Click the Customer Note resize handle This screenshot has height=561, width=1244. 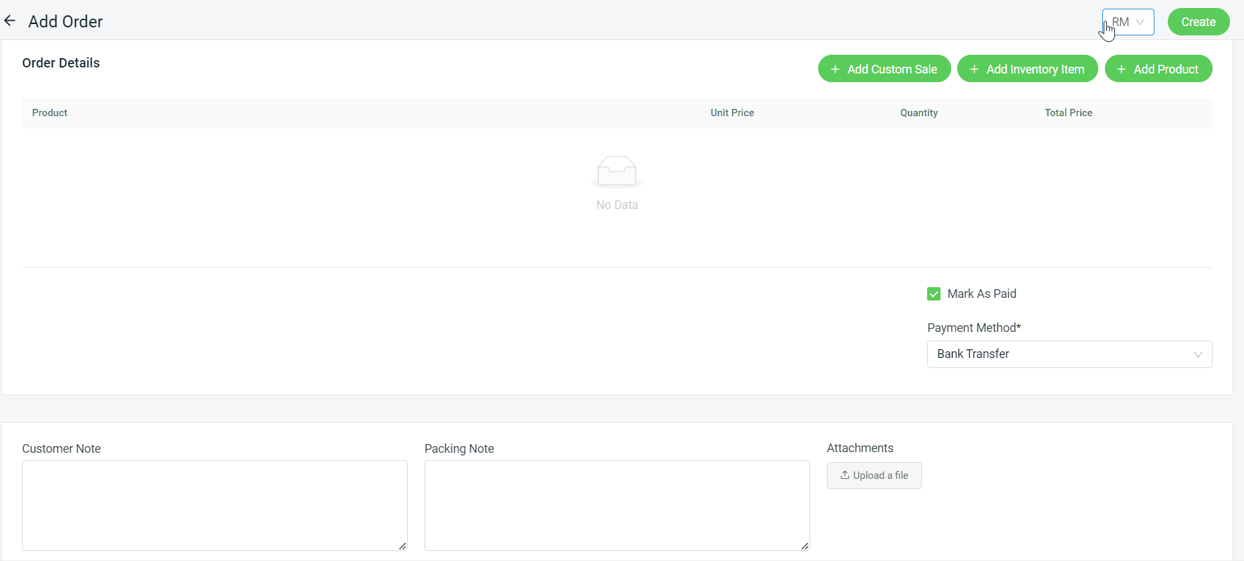click(402, 546)
